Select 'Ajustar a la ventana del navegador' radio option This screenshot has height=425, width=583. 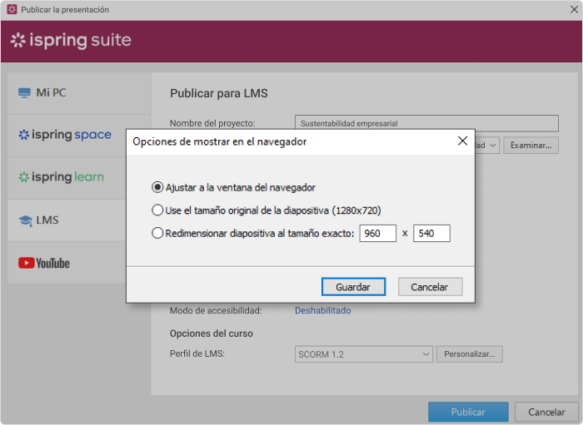(x=157, y=187)
